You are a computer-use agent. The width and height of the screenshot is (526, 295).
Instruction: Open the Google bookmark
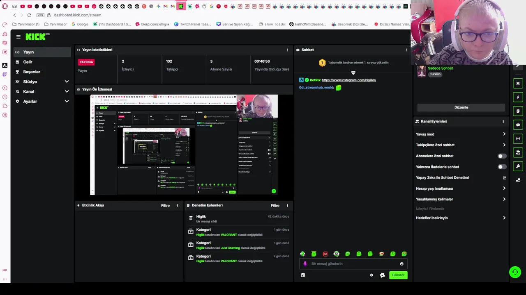click(80, 24)
